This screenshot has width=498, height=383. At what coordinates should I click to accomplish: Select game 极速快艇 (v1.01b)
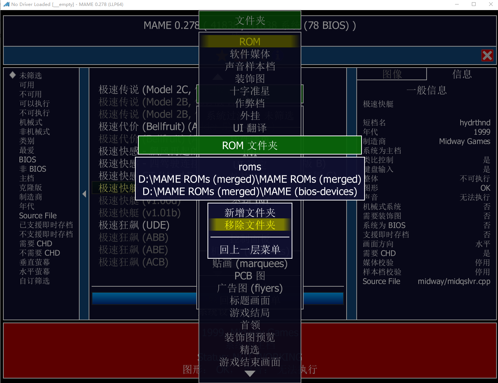point(139,213)
